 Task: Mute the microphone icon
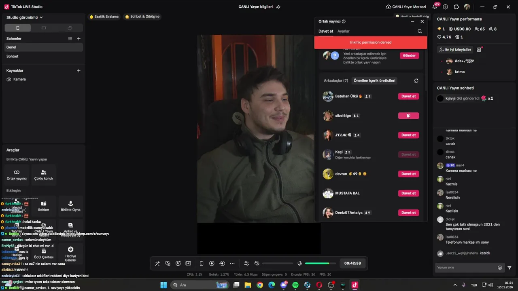click(299, 264)
